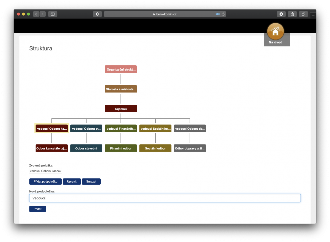Click the Upravit button
Screen dimensions: 330x242
72,182
